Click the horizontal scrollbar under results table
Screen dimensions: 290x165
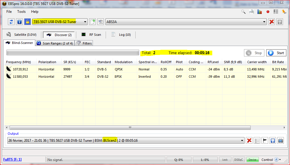[x=130, y=127]
